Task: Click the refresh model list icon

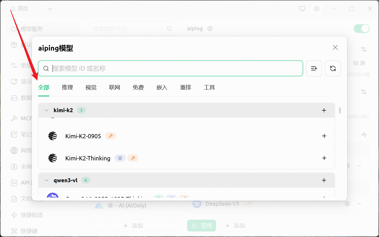Action: (333, 68)
